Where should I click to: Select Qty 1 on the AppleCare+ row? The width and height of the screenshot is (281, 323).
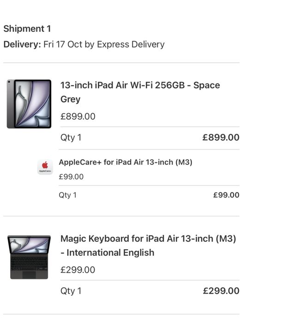67,195
